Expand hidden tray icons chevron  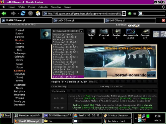pyautogui.click(x=136, y=118)
